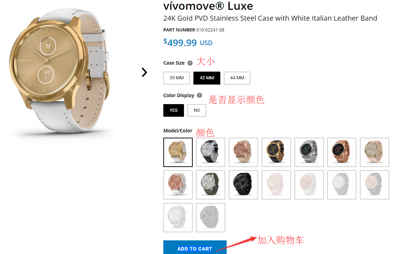The image size is (398, 254).
Task: Choose YES for Color Display
Action: tap(173, 110)
